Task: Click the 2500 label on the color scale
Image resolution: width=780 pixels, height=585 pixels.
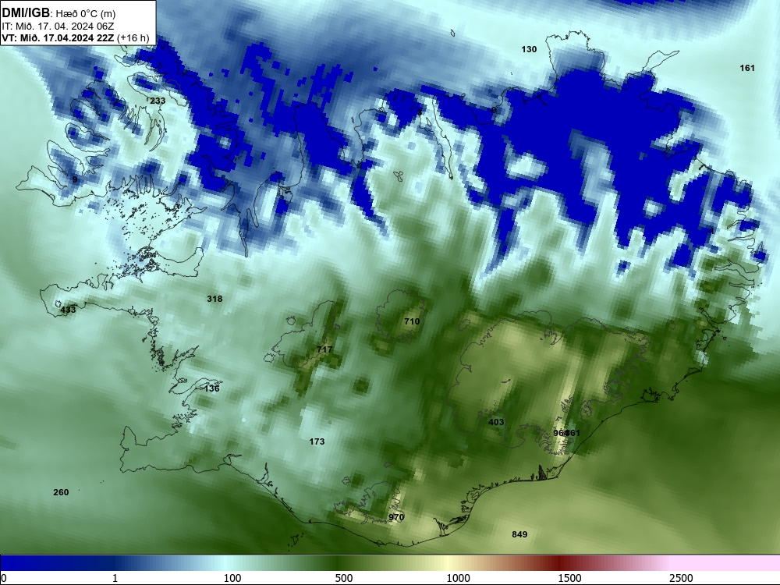Action: tap(681, 578)
